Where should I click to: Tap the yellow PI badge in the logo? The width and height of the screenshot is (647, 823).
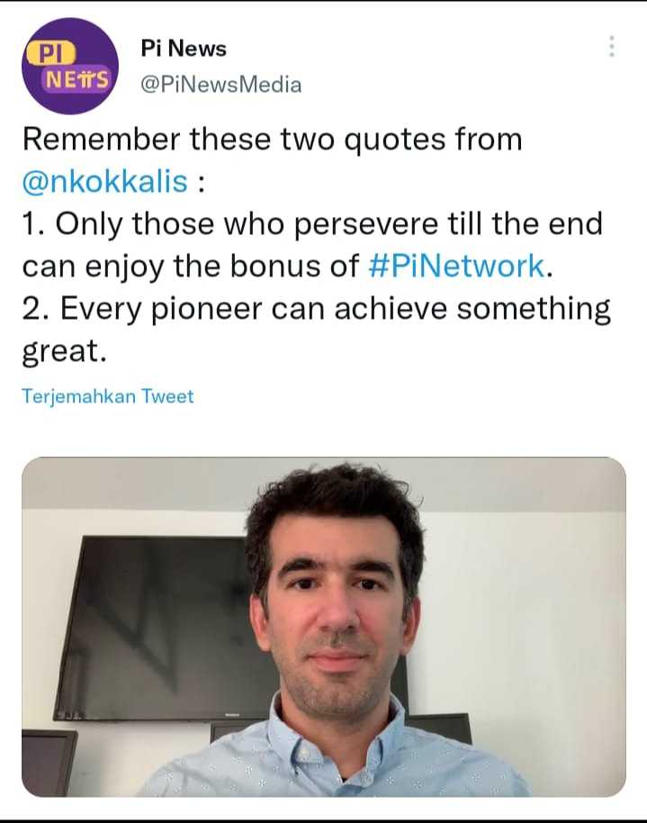coord(51,53)
